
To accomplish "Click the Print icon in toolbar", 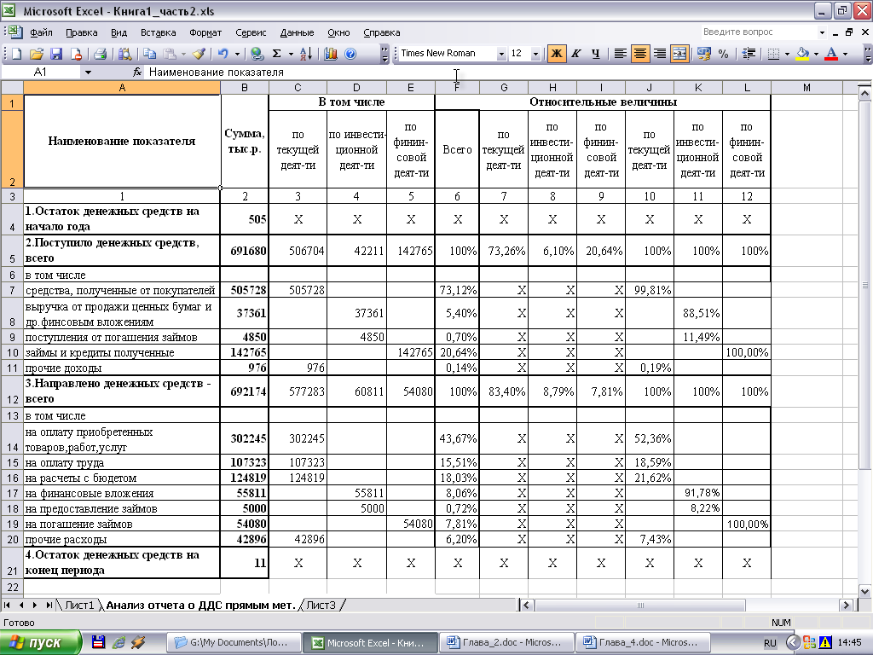I will point(100,54).
